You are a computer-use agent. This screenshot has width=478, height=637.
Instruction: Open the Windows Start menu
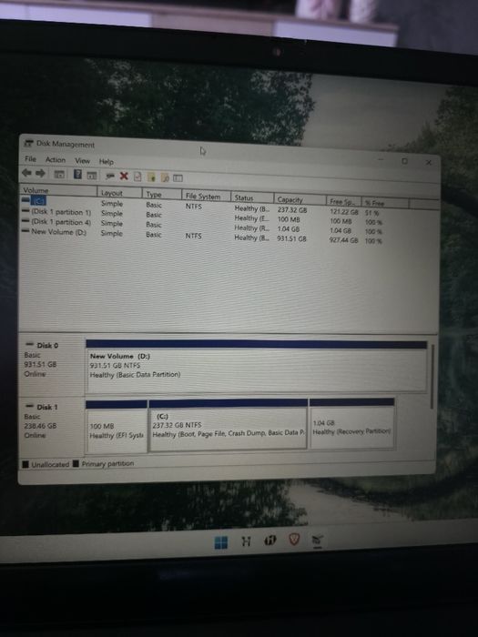pyautogui.click(x=221, y=542)
